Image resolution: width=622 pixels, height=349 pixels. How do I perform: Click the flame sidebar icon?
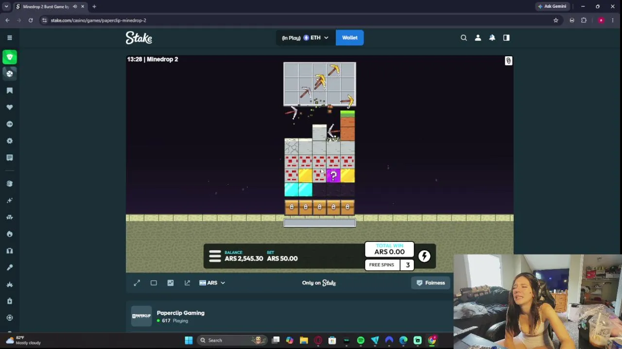point(10,234)
